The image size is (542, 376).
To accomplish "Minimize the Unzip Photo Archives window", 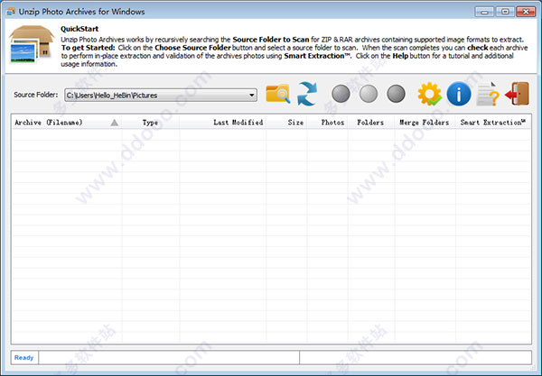I will [x=484, y=12].
